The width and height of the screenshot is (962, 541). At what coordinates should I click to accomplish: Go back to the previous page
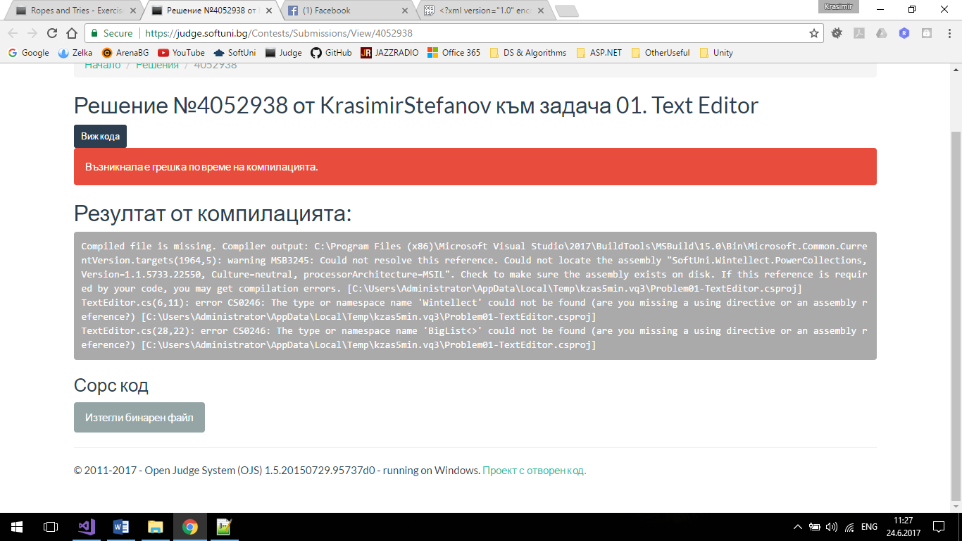(x=13, y=33)
